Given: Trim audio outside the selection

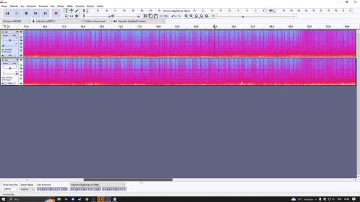Looking at the screenshot, I should coord(161,16).
